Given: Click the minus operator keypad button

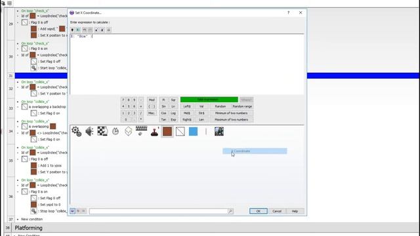Looking at the screenshot, I should click(x=141, y=100).
